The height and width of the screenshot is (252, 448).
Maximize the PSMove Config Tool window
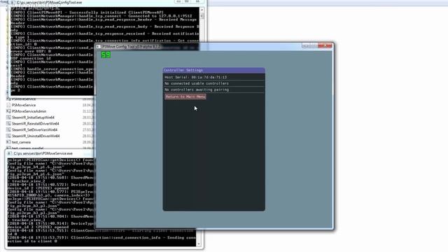(x=314, y=45)
